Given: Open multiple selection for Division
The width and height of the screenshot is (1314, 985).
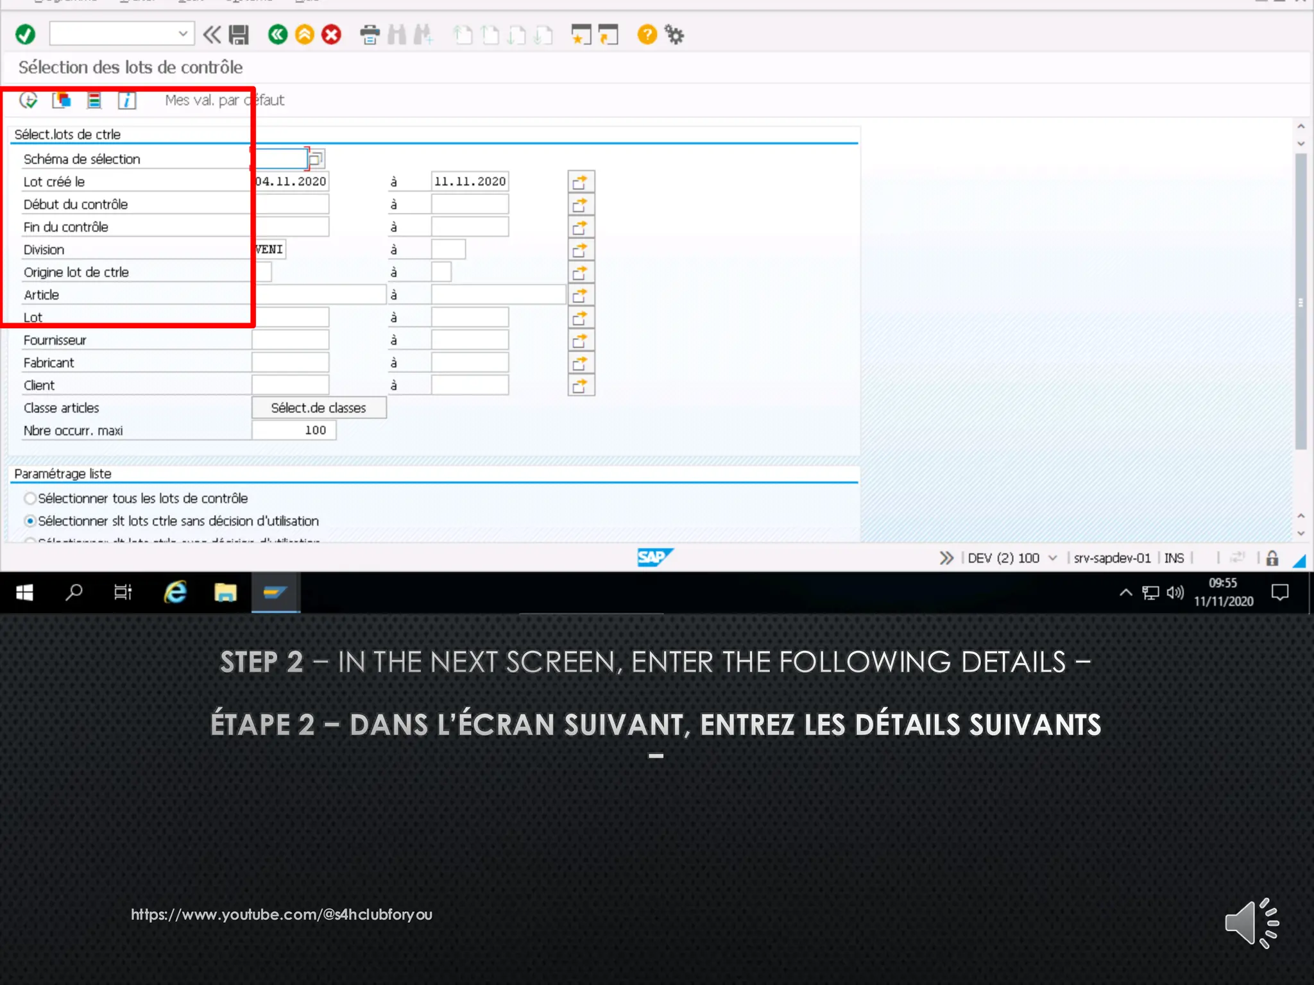Looking at the screenshot, I should click(581, 249).
